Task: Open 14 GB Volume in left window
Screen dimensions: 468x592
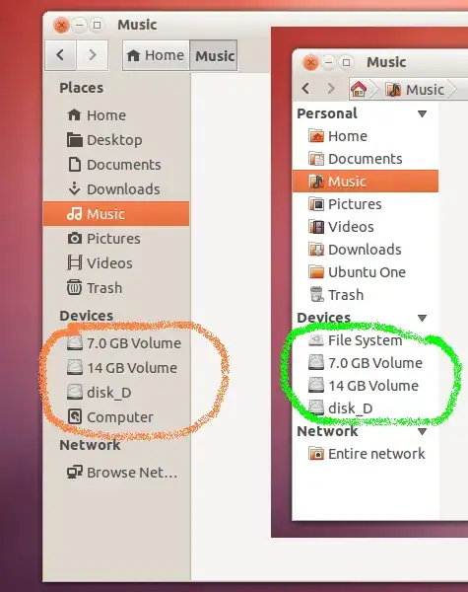Action: point(116,368)
